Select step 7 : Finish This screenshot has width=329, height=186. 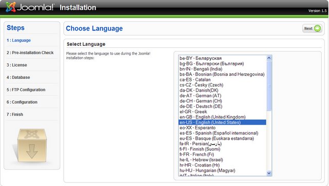pos(15,114)
